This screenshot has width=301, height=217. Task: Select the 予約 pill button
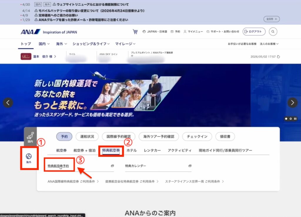[x=64, y=136]
